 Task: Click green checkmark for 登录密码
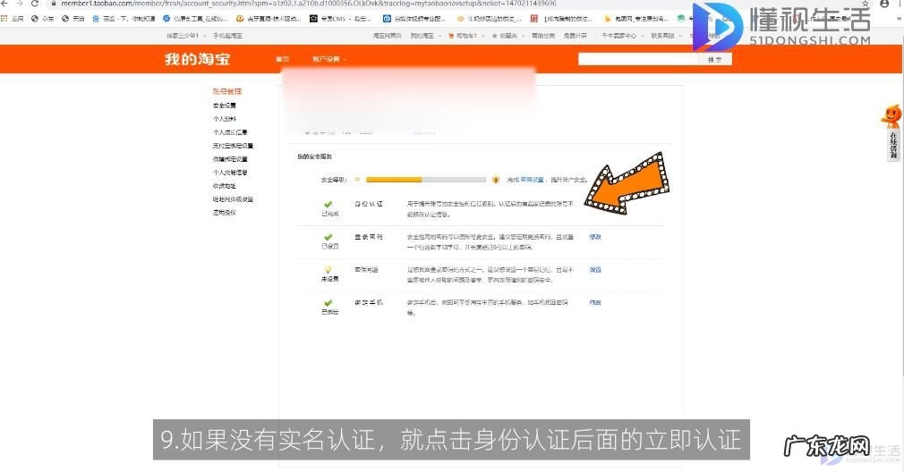[328, 237]
